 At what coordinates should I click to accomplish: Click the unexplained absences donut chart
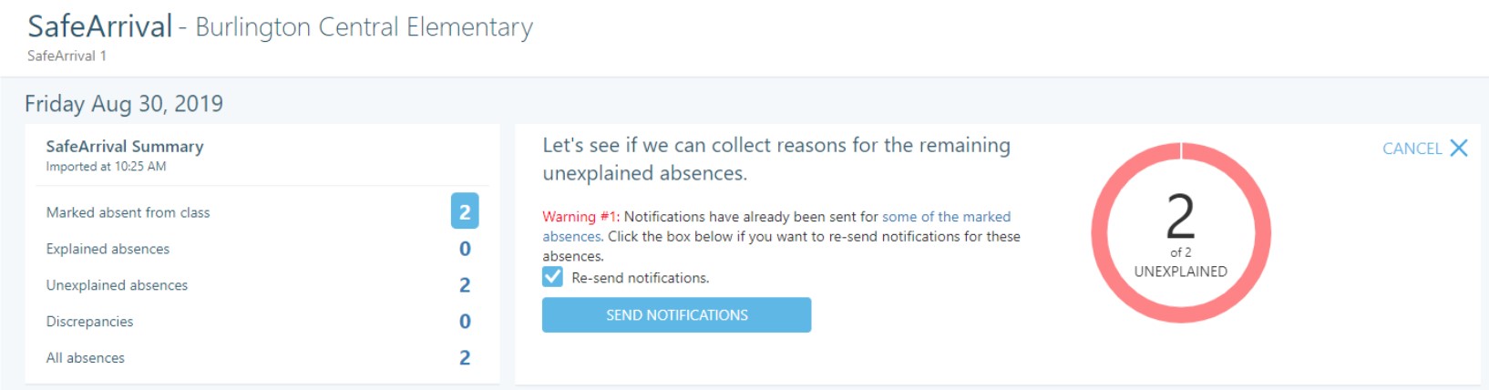pyautogui.click(x=1180, y=232)
